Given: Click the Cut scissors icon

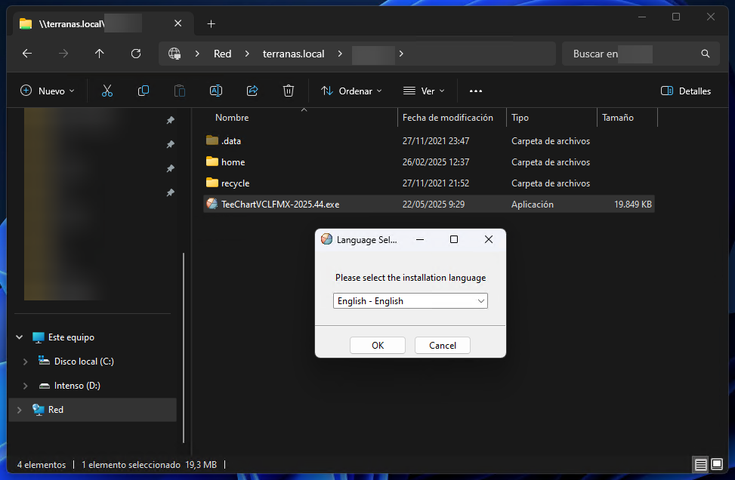Looking at the screenshot, I should pos(107,91).
